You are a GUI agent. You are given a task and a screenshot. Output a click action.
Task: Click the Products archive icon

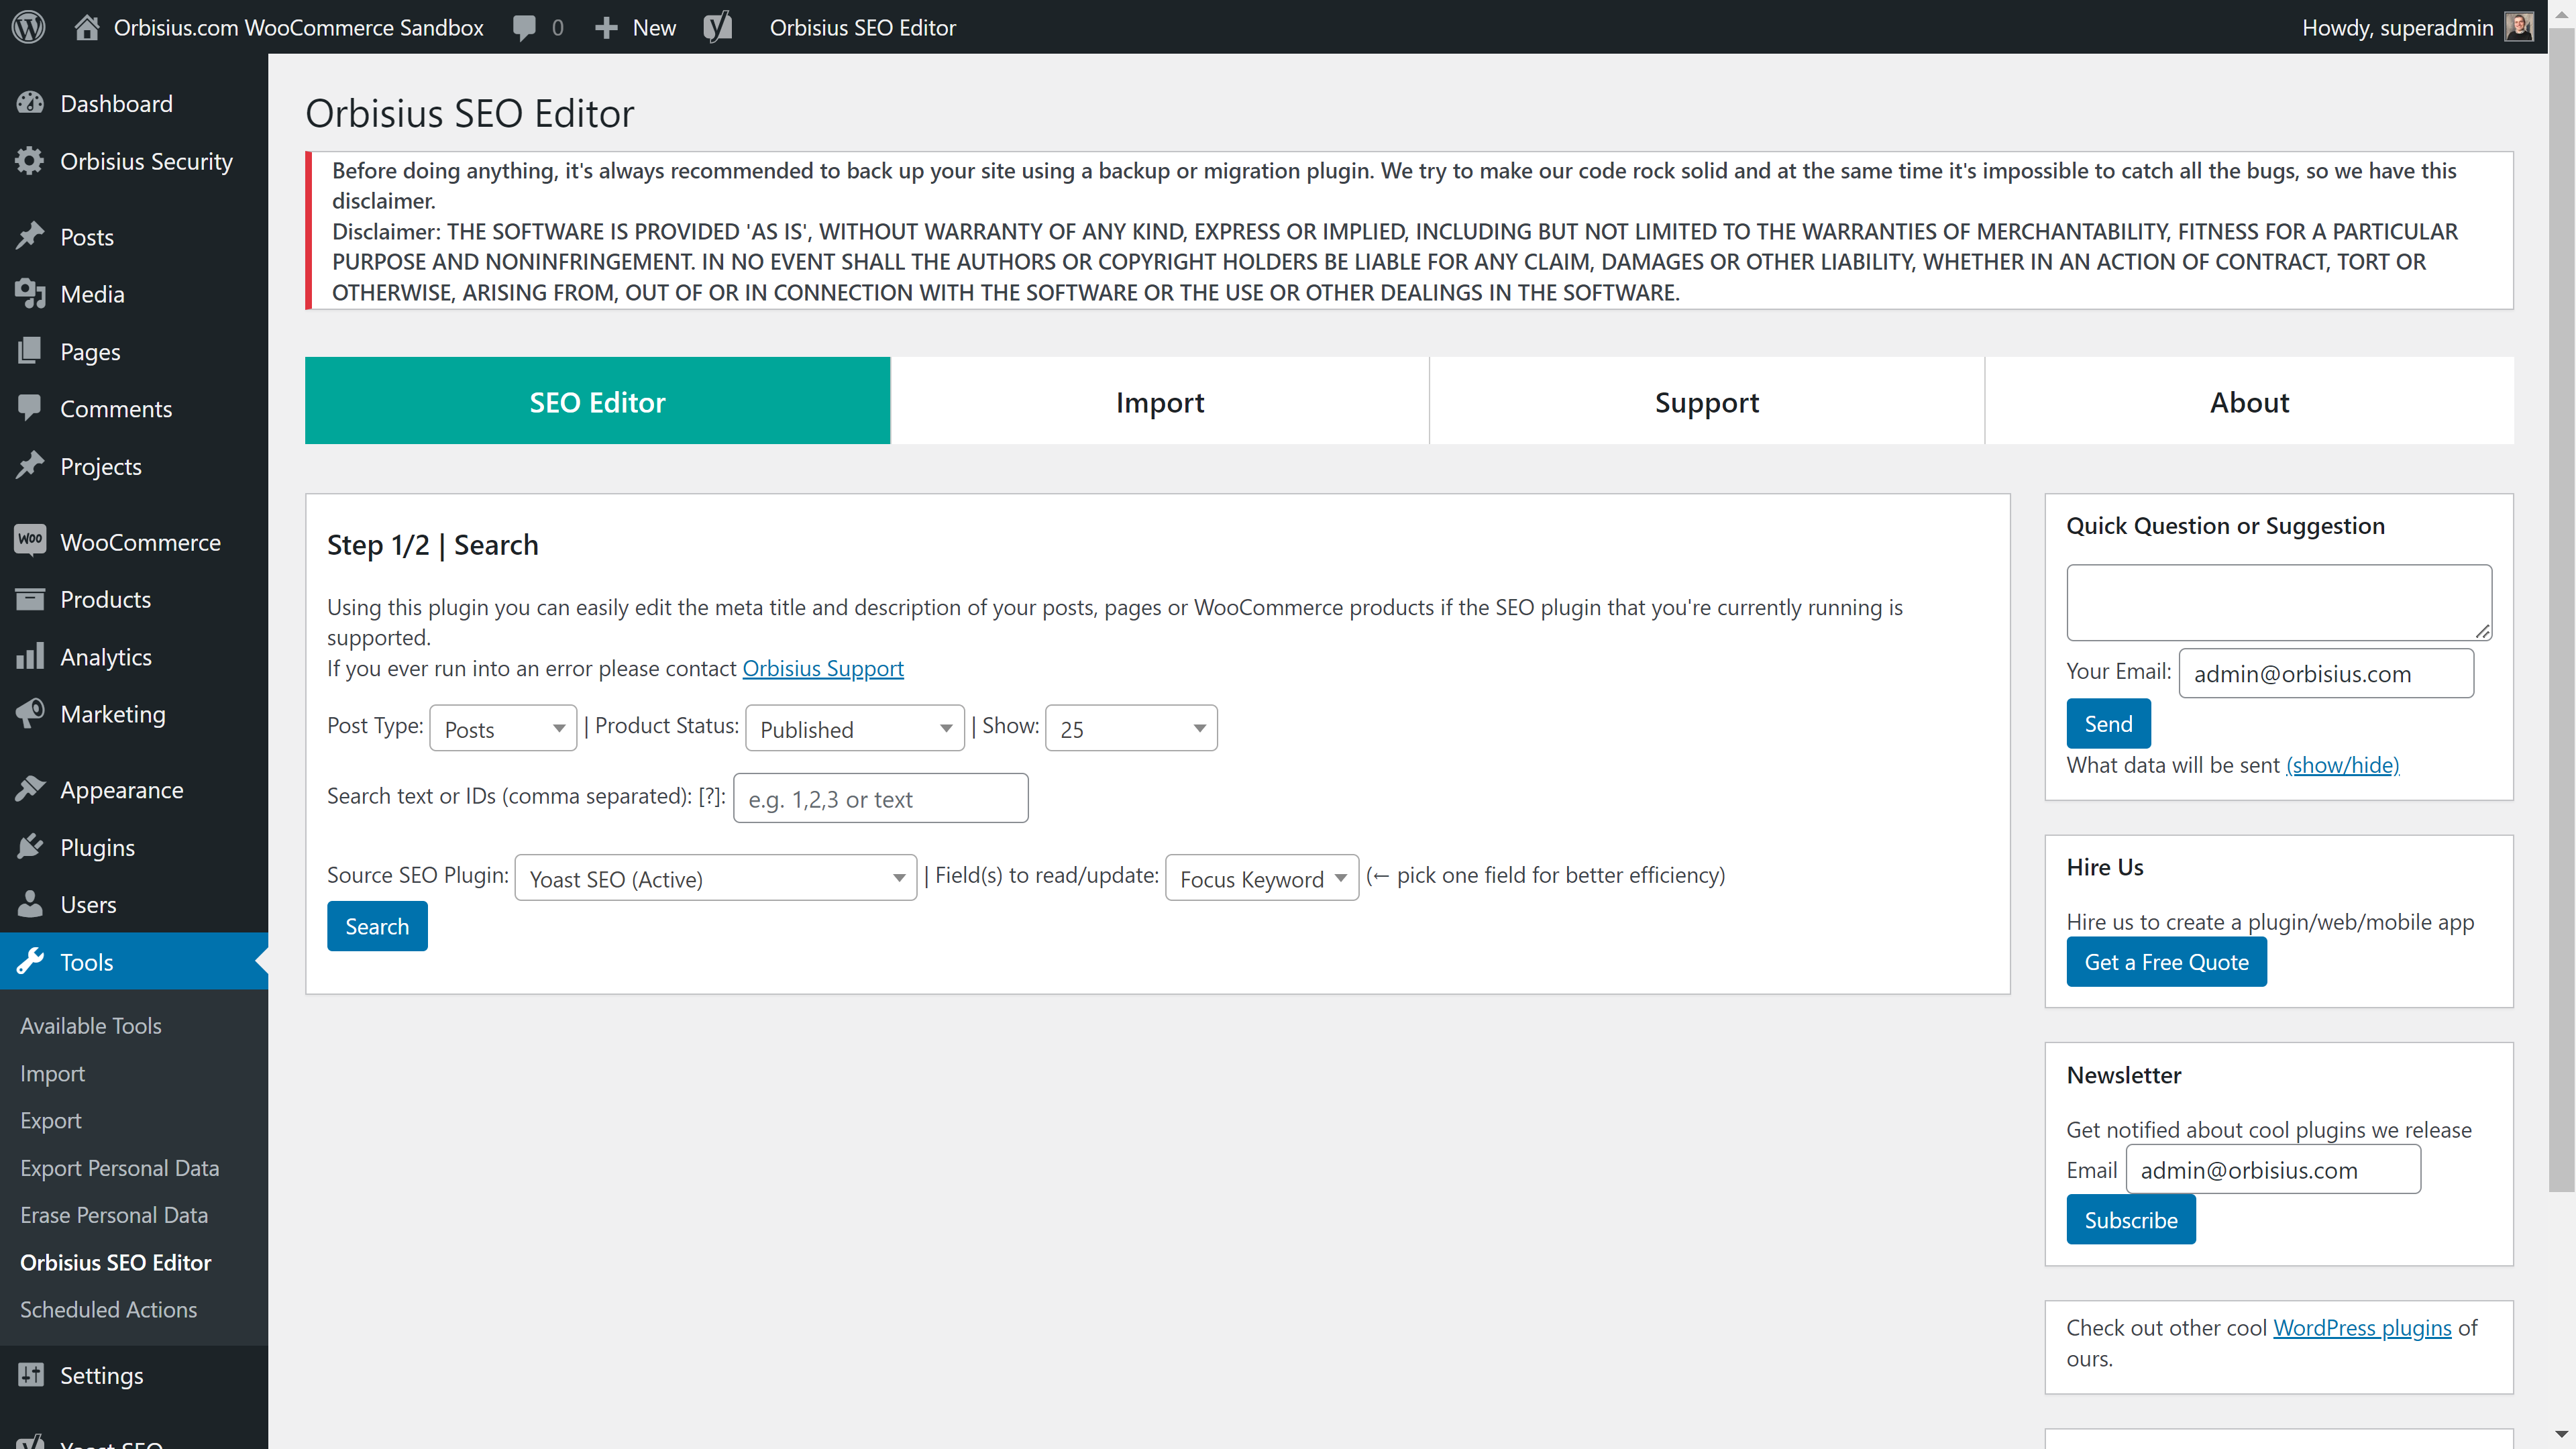click(x=30, y=599)
